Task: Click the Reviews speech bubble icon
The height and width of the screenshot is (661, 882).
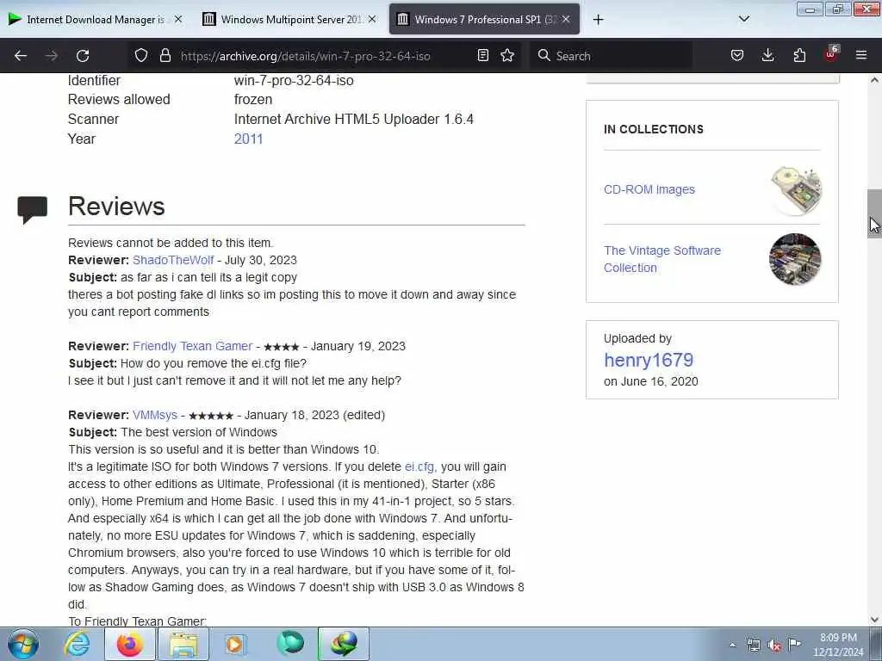Action: (x=32, y=210)
